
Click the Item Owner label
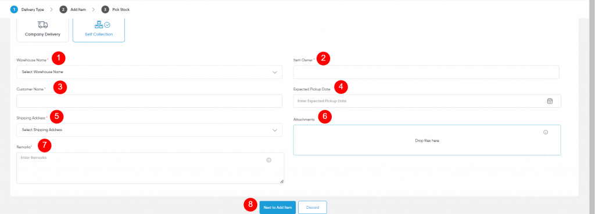pyautogui.click(x=304, y=60)
